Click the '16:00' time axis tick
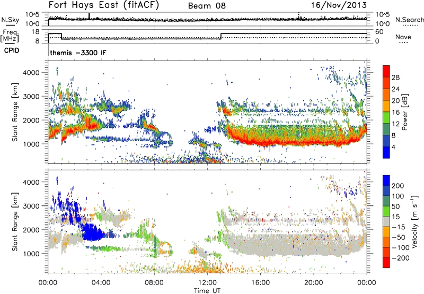The width and height of the screenshot is (424, 294). [260, 283]
